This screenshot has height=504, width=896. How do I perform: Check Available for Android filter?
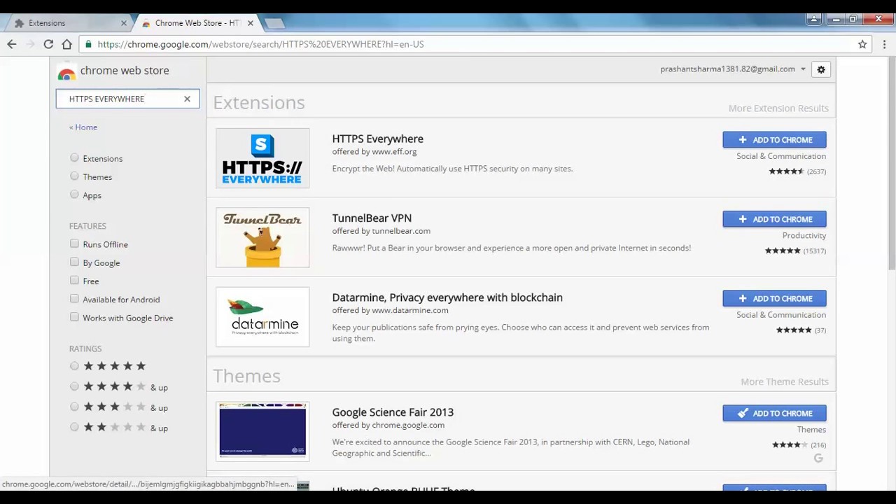point(74,298)
